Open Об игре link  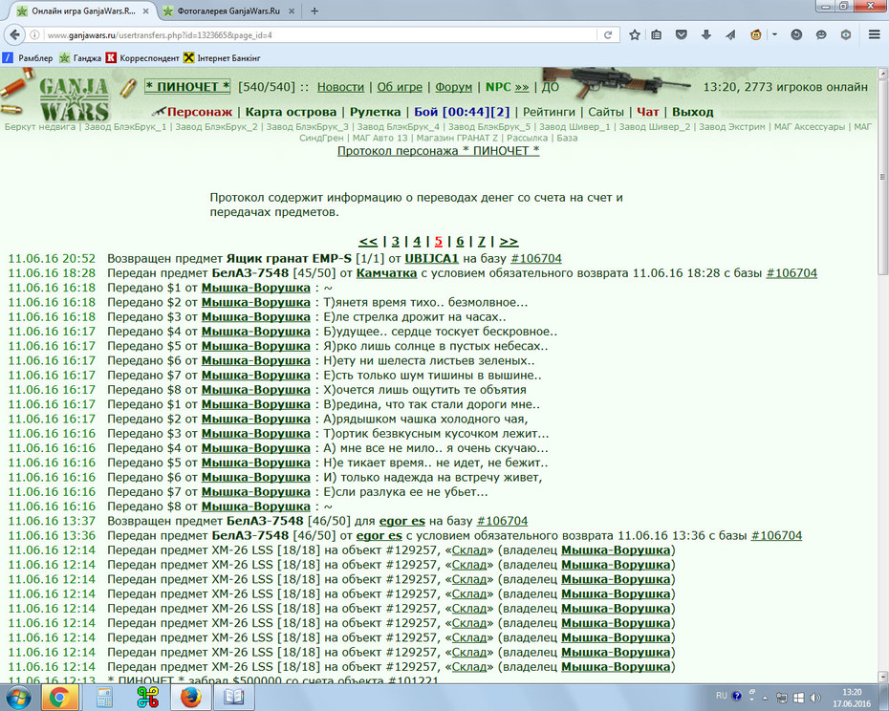point(400,87)
